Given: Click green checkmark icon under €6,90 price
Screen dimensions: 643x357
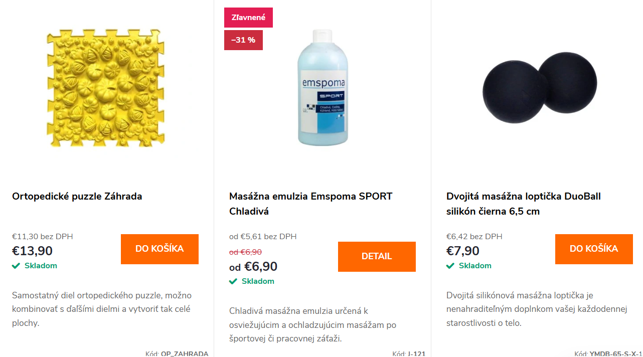Looking at the screenshot, I should [233, 281].
